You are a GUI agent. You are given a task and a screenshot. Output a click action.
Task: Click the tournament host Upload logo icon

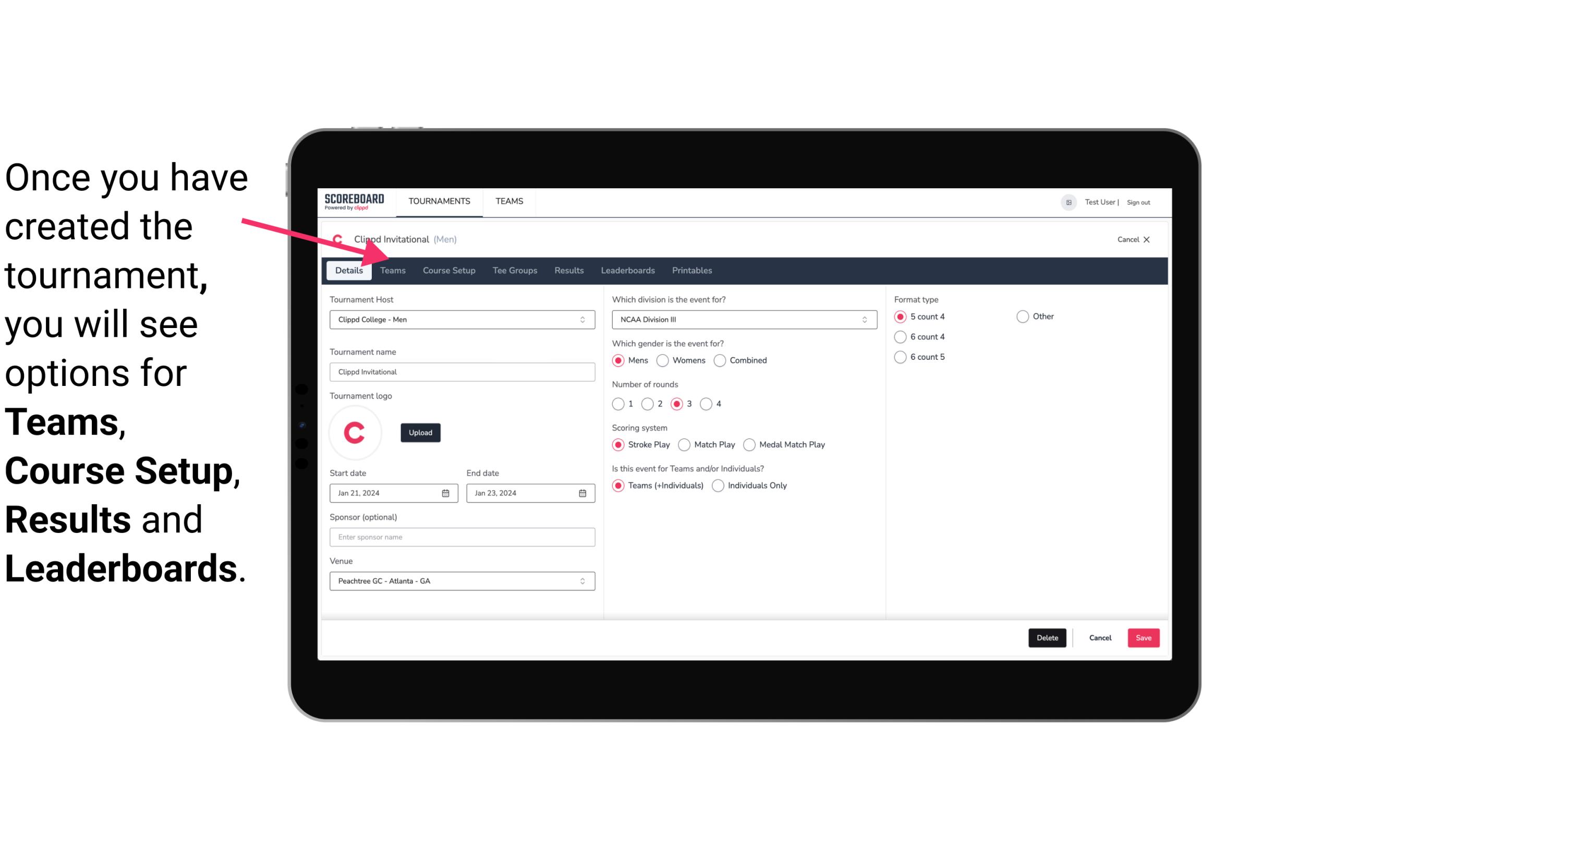pos(420,432)
